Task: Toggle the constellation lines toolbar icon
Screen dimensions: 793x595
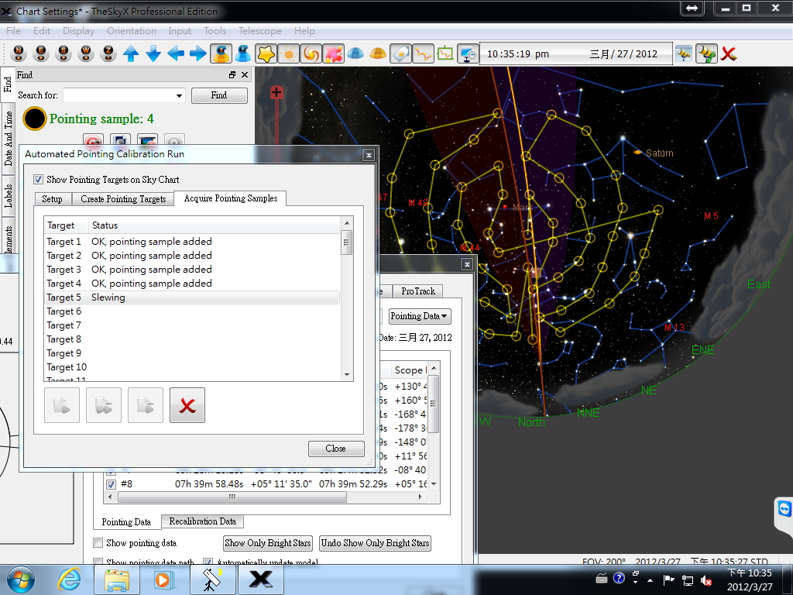Action: coord(423,53)
